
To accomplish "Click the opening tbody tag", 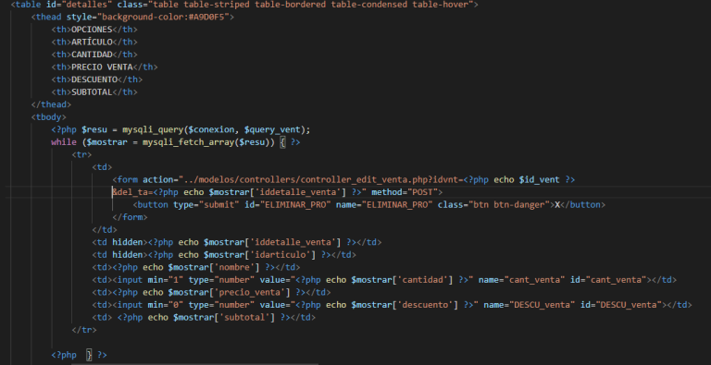I will tap(48, 117).
